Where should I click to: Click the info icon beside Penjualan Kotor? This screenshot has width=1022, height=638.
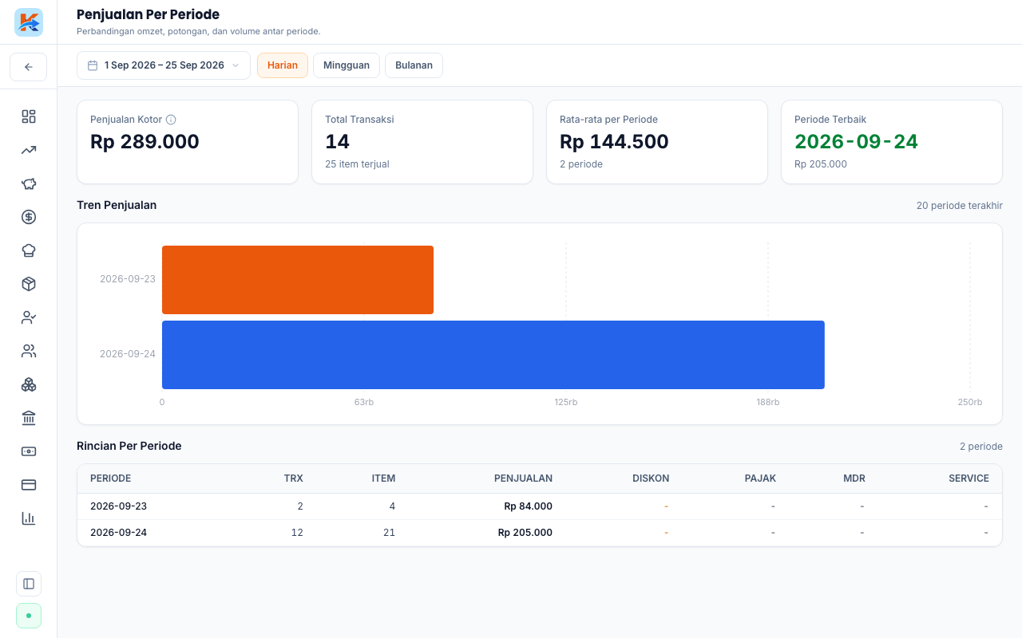[171, 120]
